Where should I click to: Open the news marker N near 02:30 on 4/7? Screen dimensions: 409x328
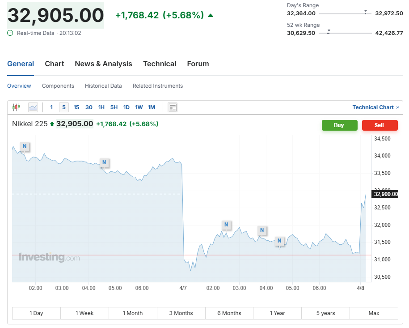[226, 225]
